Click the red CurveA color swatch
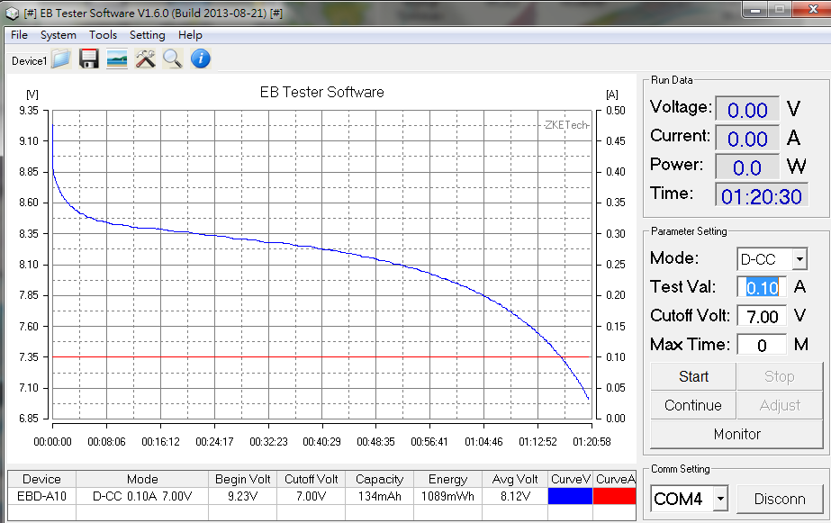This screenshot has height=523, width=831. (615, 495)
